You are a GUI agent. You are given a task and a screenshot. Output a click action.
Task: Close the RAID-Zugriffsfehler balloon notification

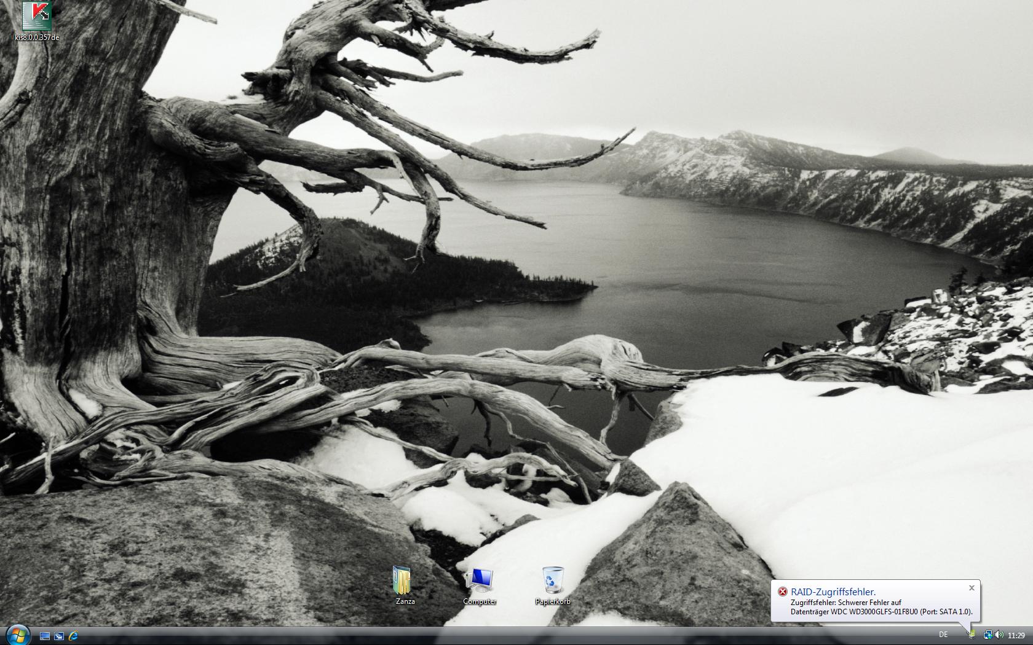972,588
